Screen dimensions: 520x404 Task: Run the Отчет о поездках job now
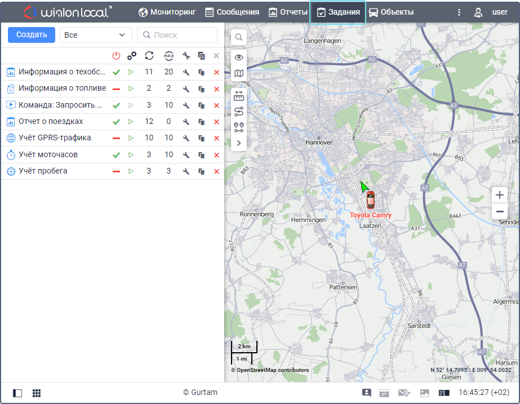click(131, 122)
